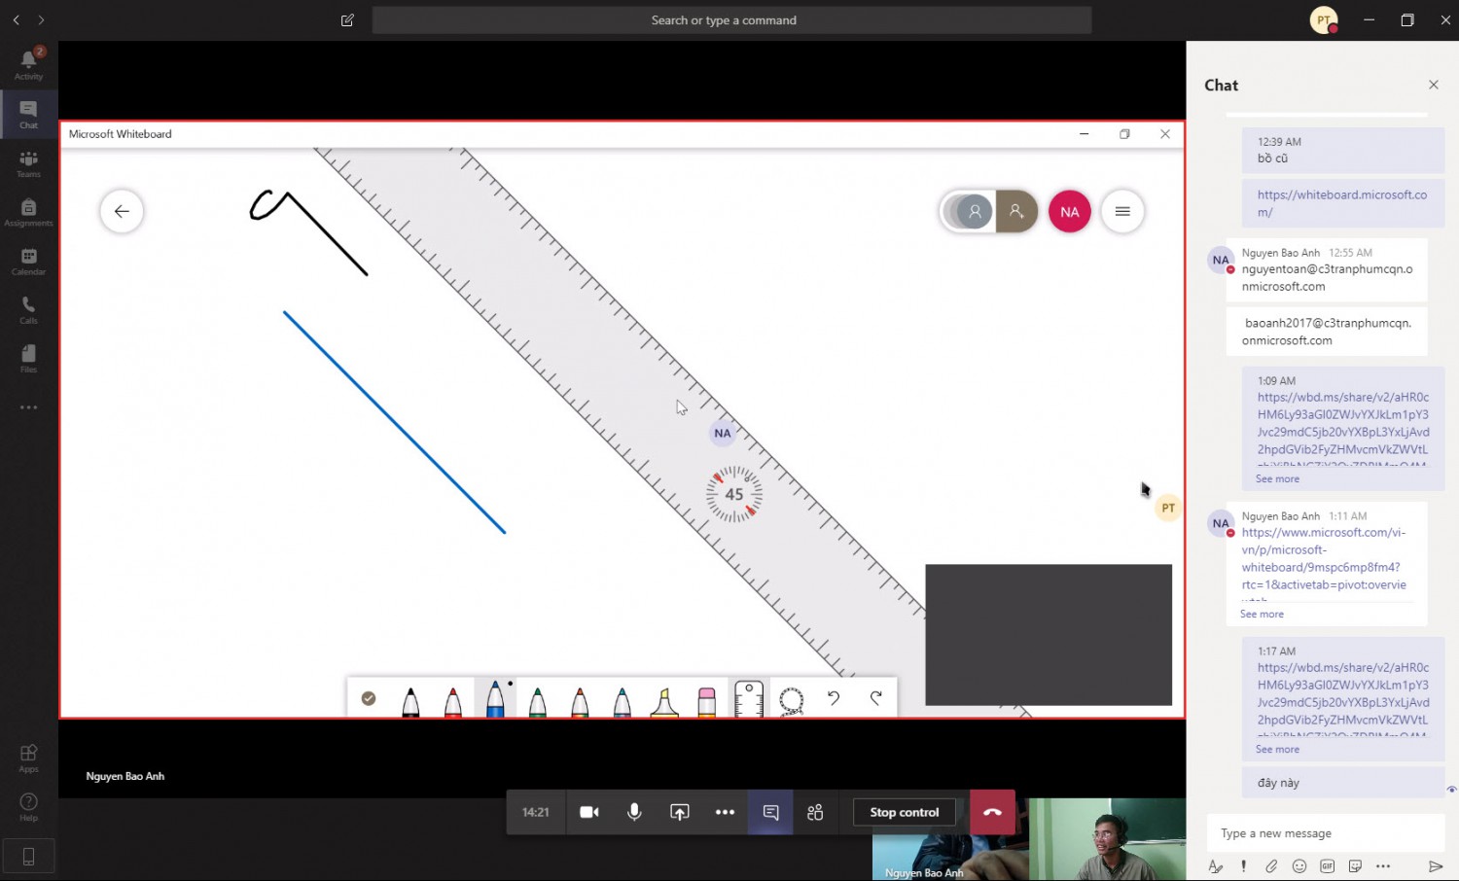Toggle the conversation panel in call

[770, 812]
